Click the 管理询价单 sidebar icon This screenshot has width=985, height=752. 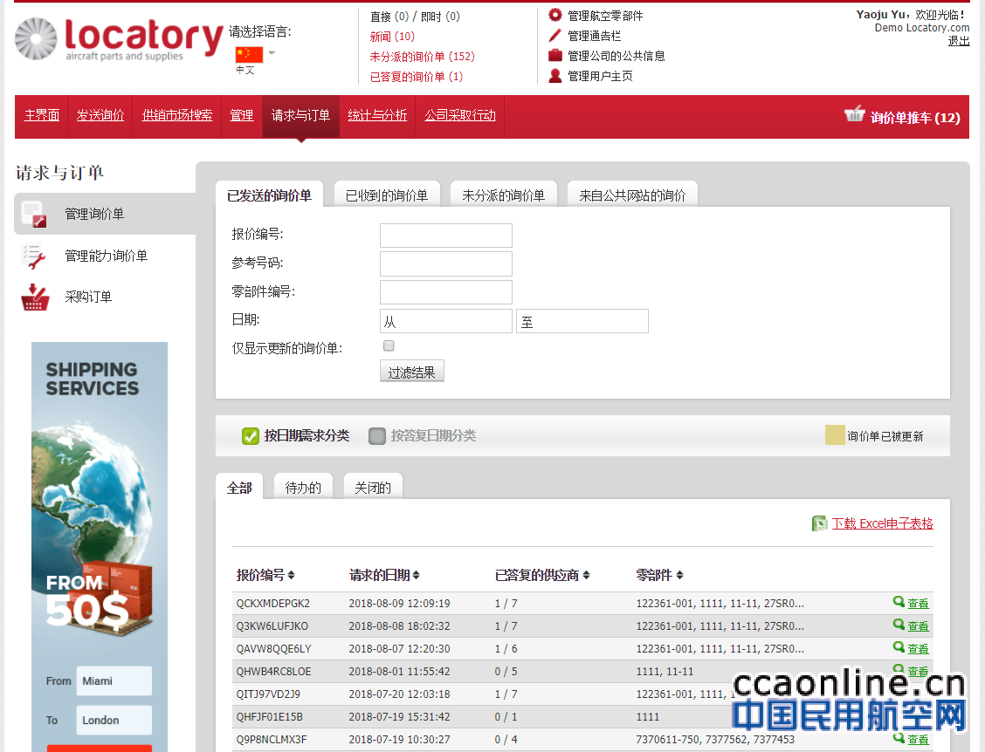pyautogui.click(x=34, y=214)
